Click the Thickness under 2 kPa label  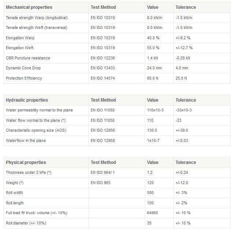(29, 172)
